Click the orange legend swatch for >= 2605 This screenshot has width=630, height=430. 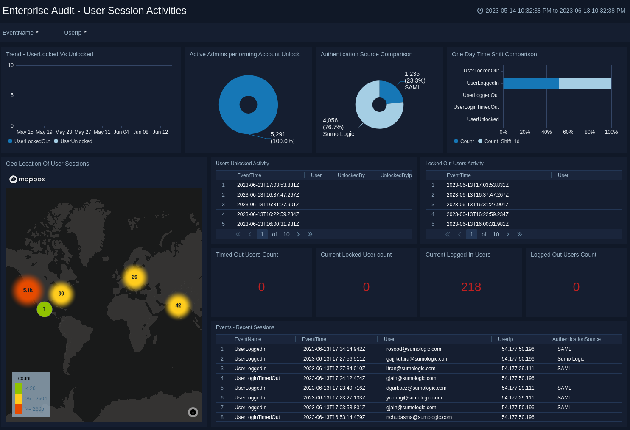pos(19,409)
